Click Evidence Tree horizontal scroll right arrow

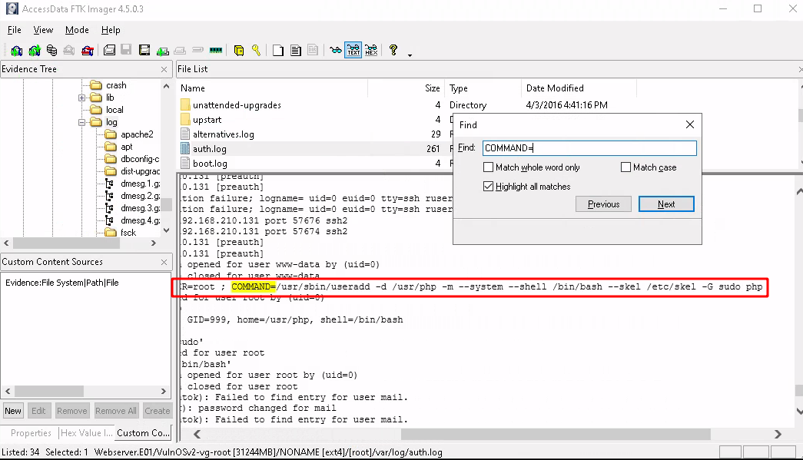click(x=154, y=243)
